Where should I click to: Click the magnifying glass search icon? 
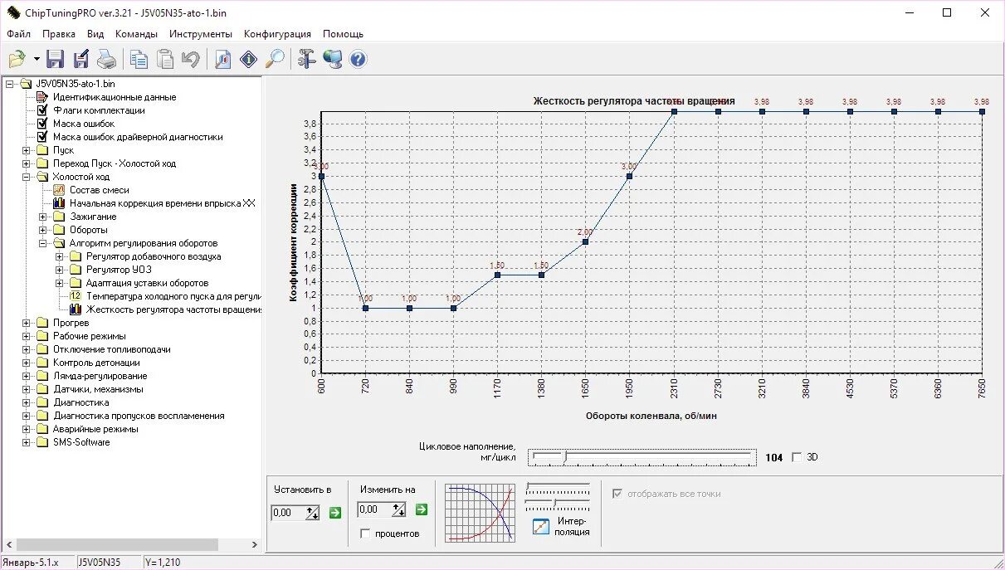tap(274, 59)
